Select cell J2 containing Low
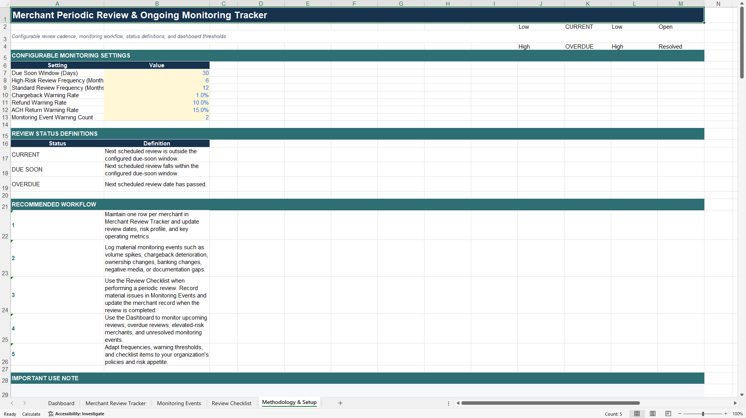Viewport: 746px width, 418px height. (541, 27)
